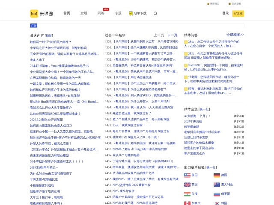Screen dimensions: 274x205
Task: Go to 下一页 of 过去一年精华
Action: 172,35
